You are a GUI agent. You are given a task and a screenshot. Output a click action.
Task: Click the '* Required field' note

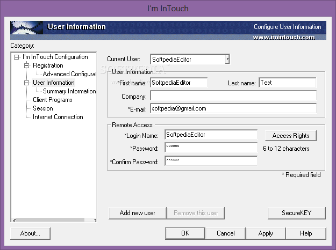click(x=301, y=175)
